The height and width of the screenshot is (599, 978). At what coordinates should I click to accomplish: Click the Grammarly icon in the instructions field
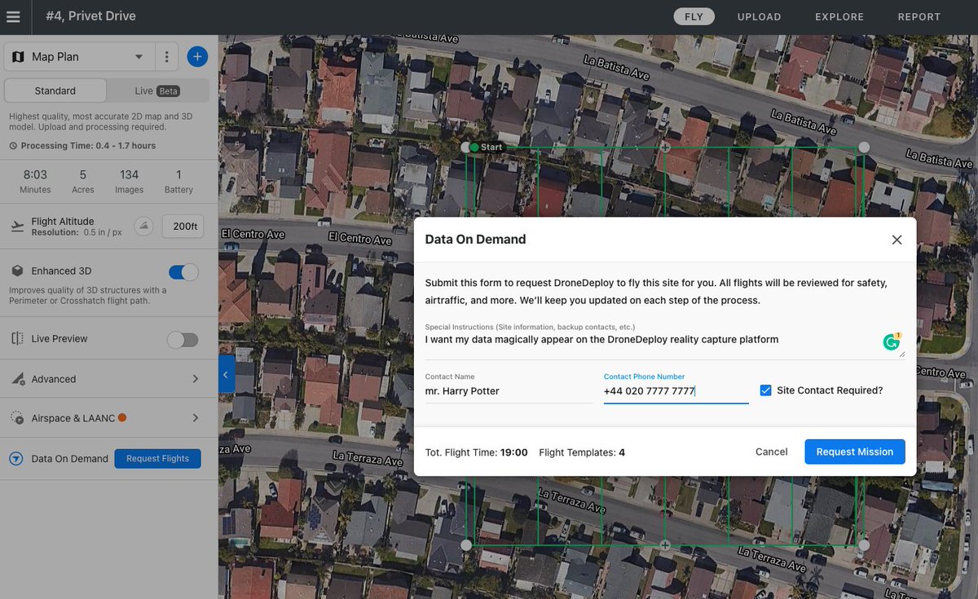(x=892, y=341)
